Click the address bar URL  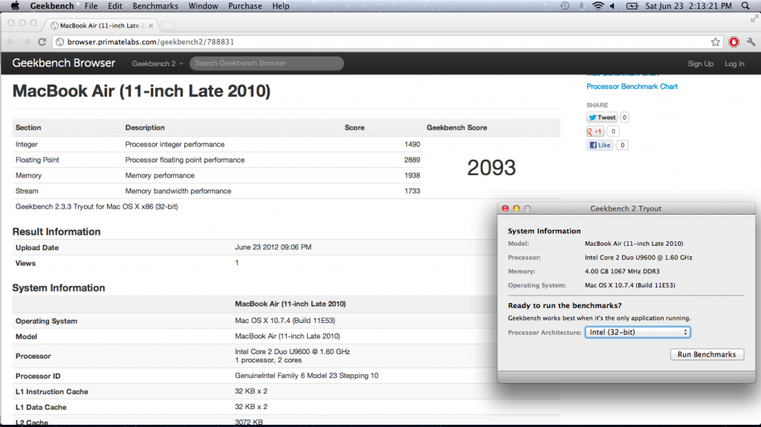pyautogui.click(x=150, y=42)
